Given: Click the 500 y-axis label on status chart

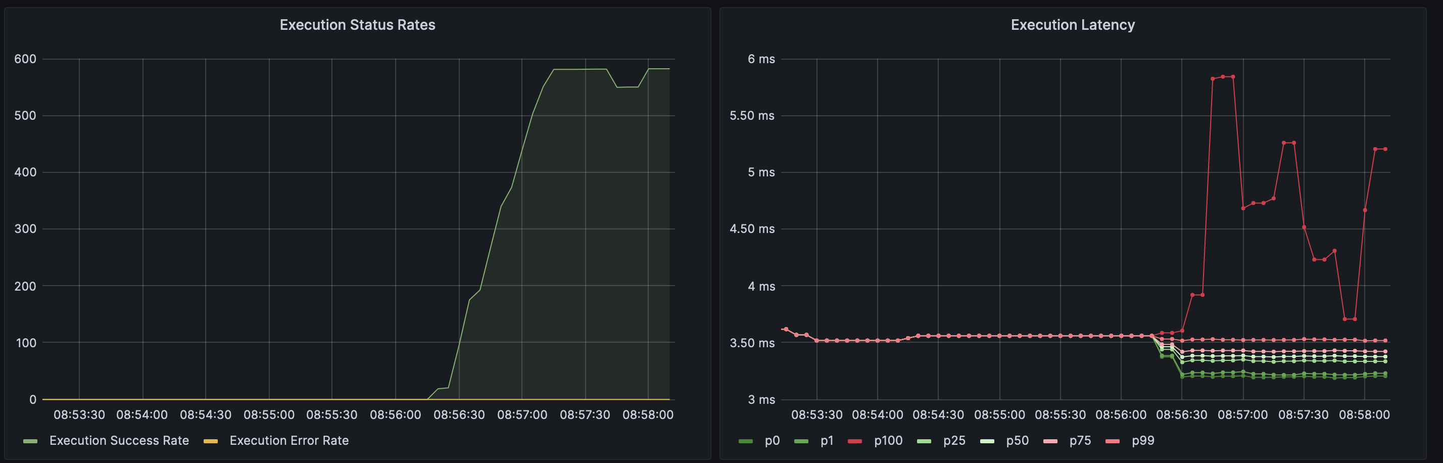Looking at the screenshot, I should point(25,115).
